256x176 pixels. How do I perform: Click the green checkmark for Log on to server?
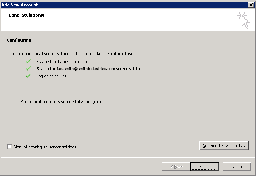coord(28,76)
